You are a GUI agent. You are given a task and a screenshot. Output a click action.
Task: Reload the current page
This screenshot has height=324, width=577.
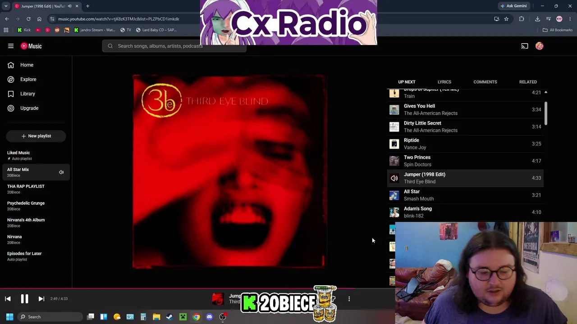28,19
